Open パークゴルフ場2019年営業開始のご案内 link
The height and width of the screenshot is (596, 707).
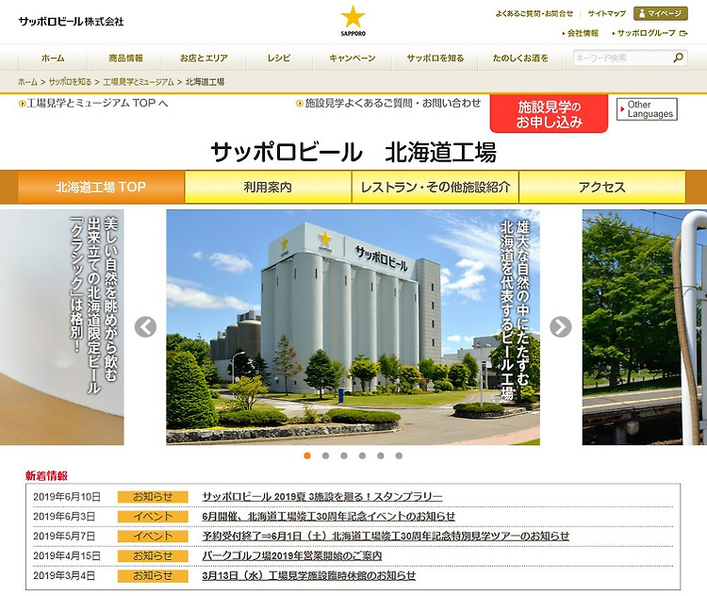tap(291, 555)
